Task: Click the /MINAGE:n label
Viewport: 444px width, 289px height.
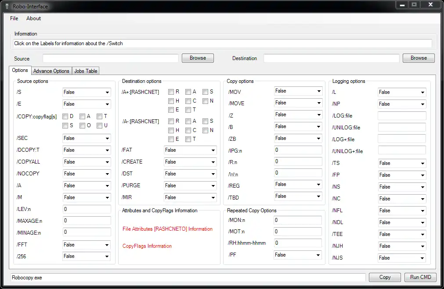Action: [29, 233]
